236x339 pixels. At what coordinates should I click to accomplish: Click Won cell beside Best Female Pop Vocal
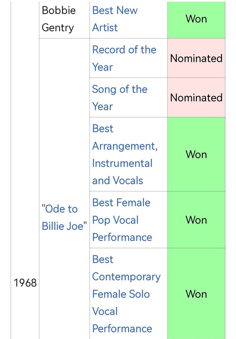[x=196, y=220]
